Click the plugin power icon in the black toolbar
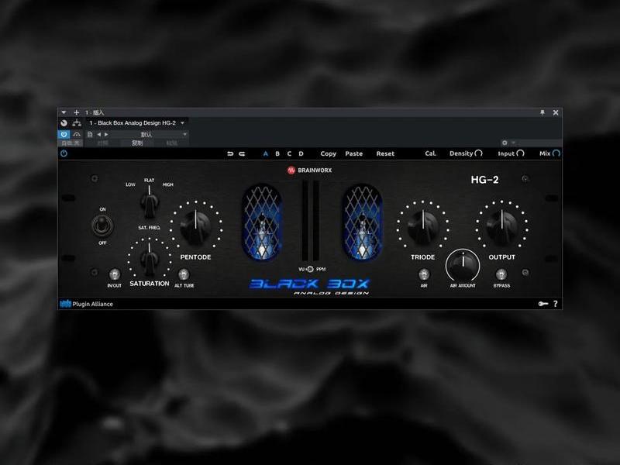The width and height of the screenshot is (620, 465). (x=64, y=153)
